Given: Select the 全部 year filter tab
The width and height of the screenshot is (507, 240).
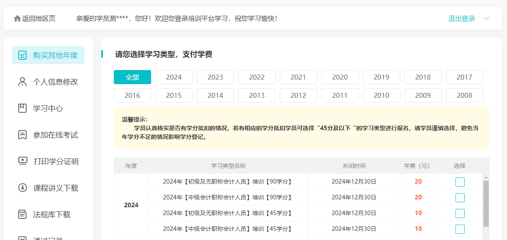Looking at the screenshot, I should point(132,77).
